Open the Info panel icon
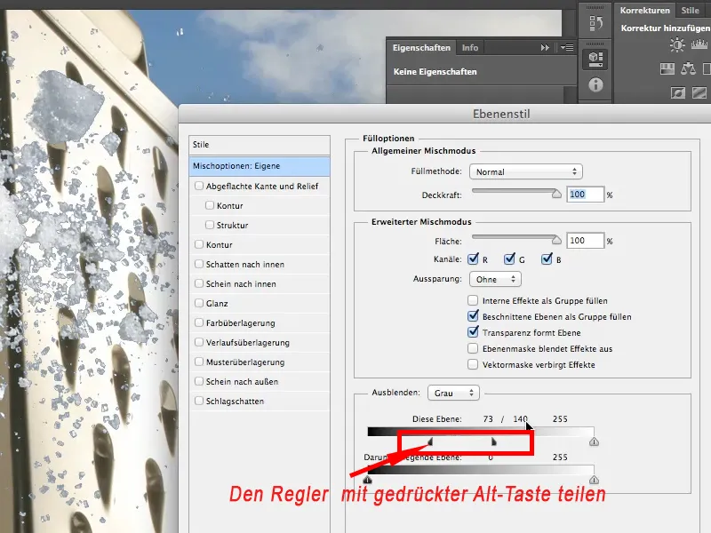Image resolution: width=711 pixels, height=533 pixels. pyautogui.click(x=595, y=84)
